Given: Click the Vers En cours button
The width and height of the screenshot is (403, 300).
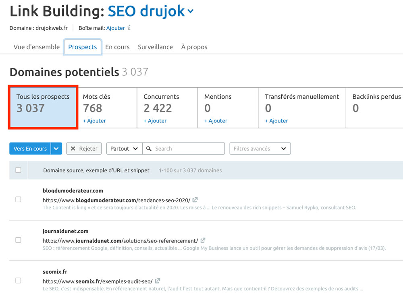Looking at the screenshot, I should click(x=30, y=149).
